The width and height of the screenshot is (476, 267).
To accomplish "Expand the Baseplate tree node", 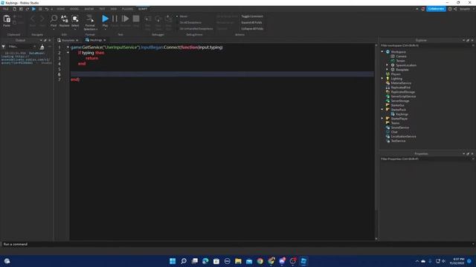I will pyautogui.click(x=387, y=70).
